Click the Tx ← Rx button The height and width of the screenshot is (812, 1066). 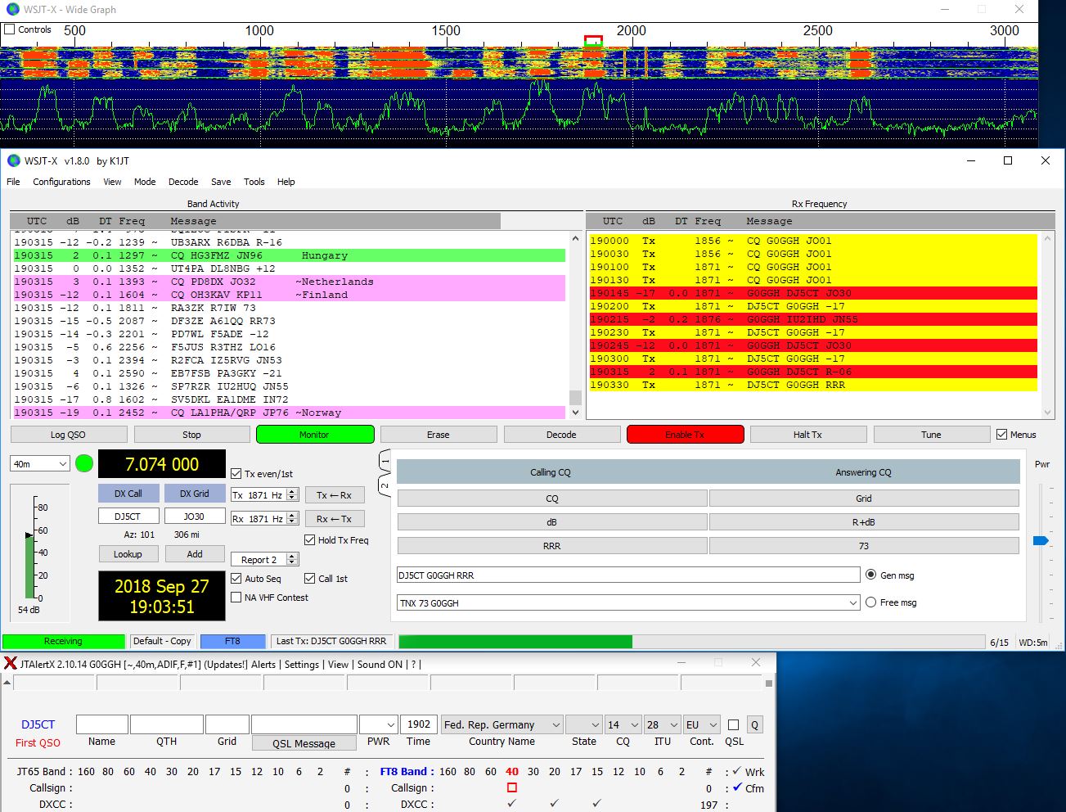tap(335, 495)
